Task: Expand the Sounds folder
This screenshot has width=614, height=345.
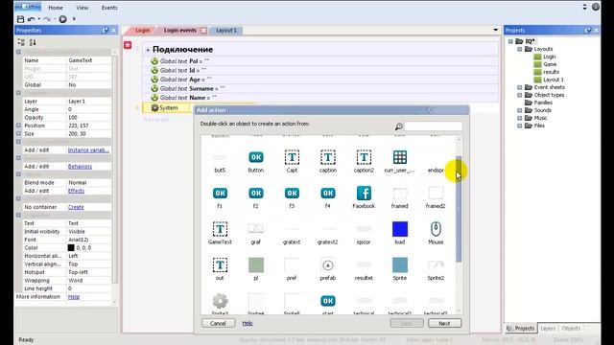Action: tap(520, 110)
